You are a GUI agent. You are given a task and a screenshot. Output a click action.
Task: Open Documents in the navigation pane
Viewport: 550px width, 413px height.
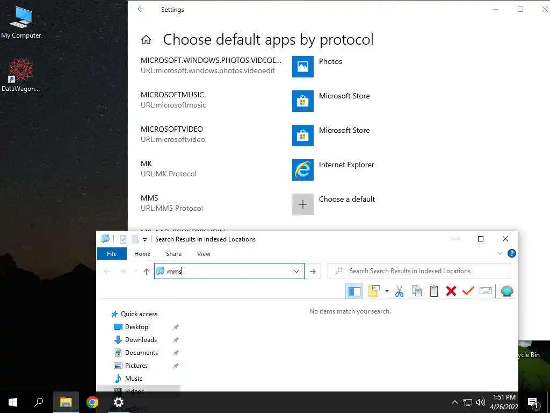[x=141, y=353]
